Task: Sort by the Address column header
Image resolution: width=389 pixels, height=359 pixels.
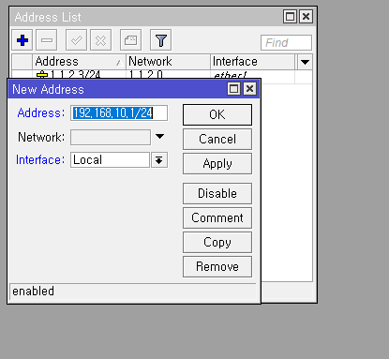Action: click(x=79, y=62)
